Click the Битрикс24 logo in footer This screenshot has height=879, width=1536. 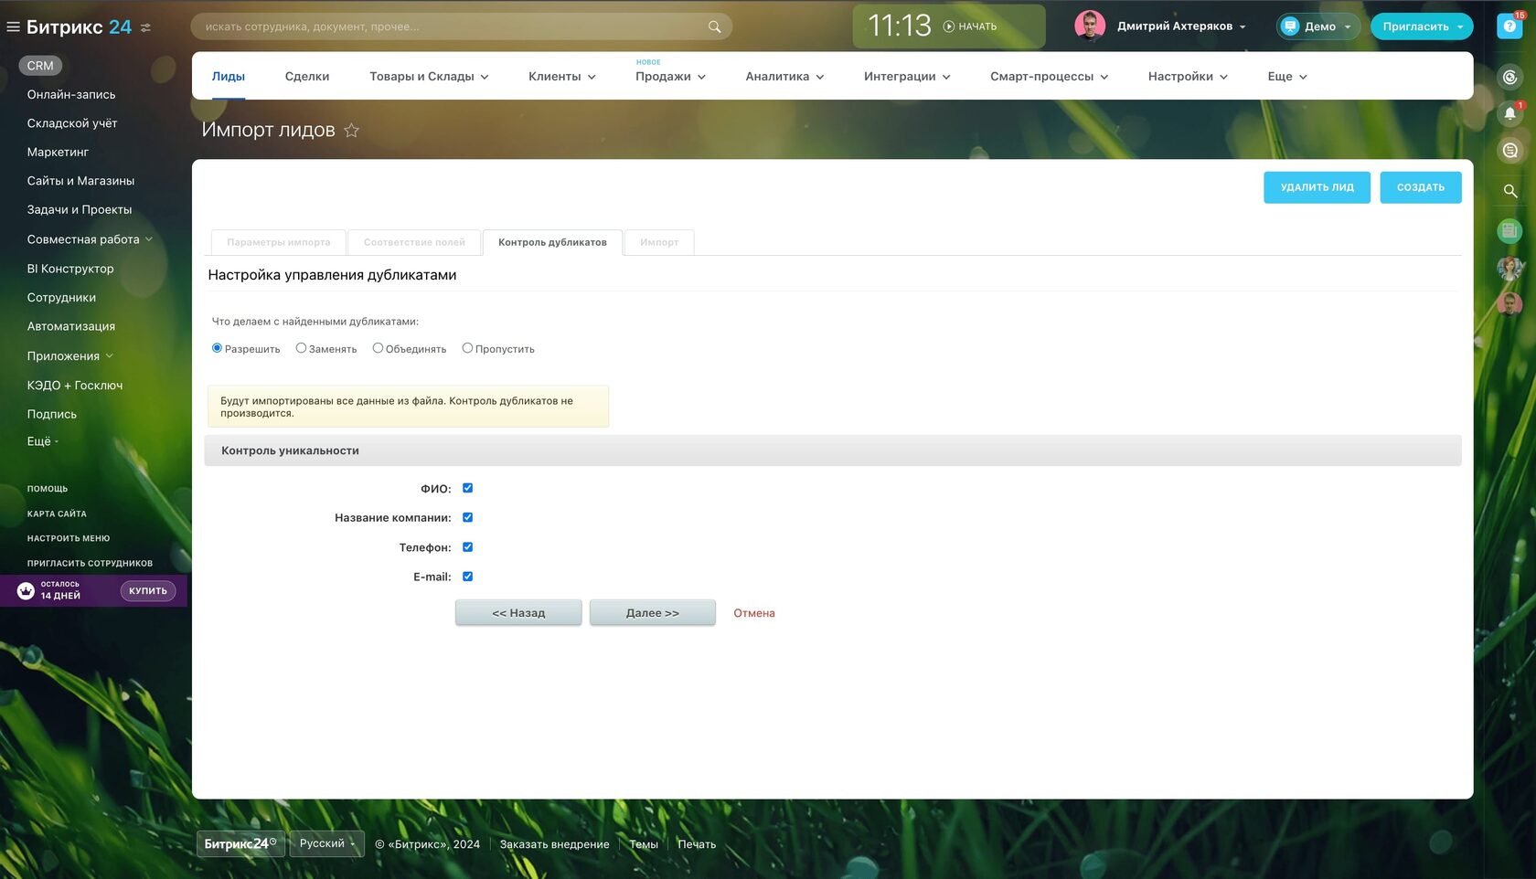point(240,843)
